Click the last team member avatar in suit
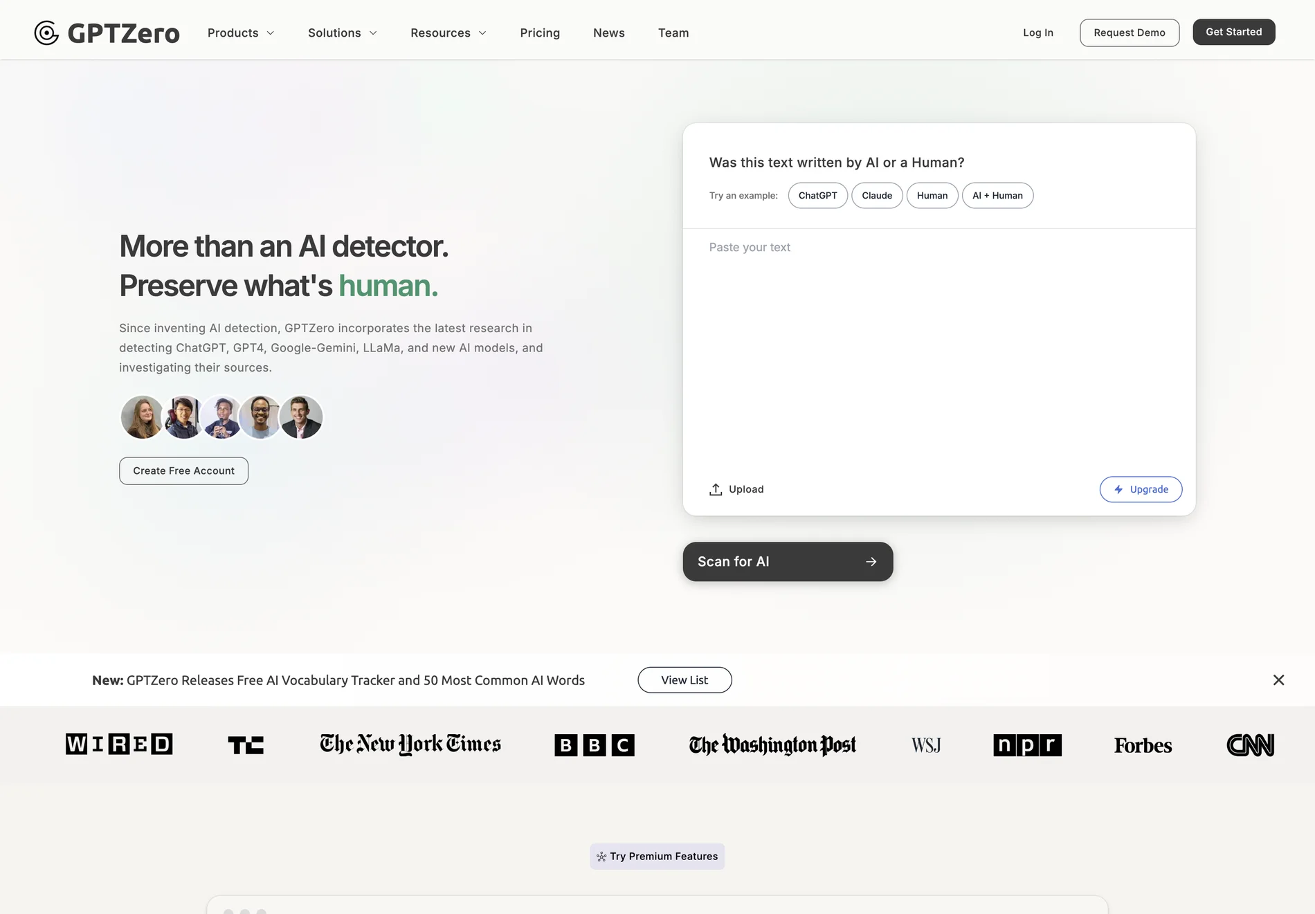This screenshot has width=1315, height=914. coord(301,417)
